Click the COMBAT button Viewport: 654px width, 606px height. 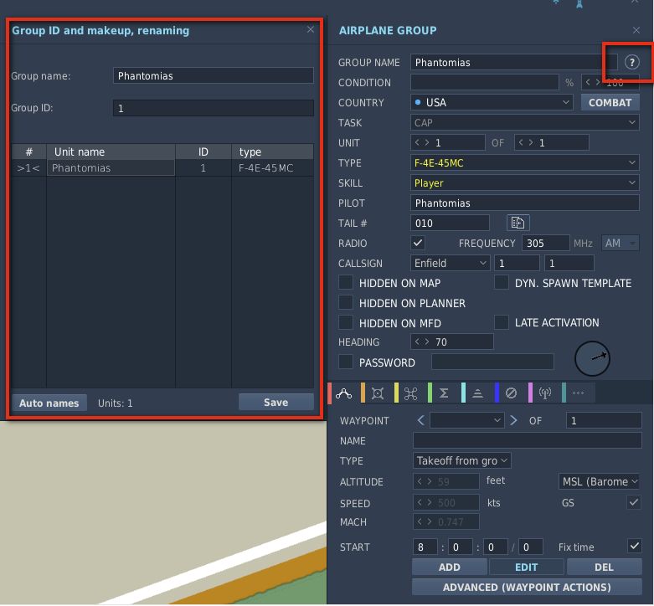tap(610, 102)
